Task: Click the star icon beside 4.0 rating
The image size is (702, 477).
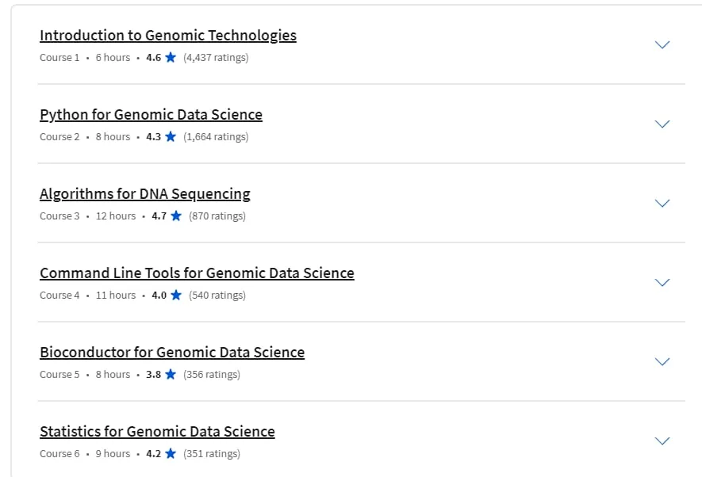Action: (x=176, y=295)
